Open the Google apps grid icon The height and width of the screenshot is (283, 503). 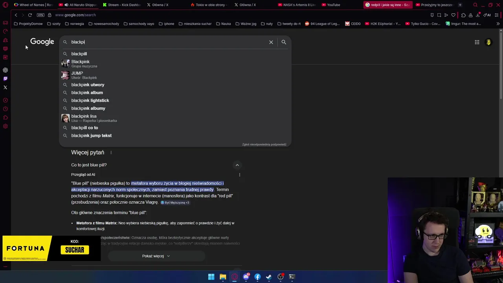(x=477, y=42)
